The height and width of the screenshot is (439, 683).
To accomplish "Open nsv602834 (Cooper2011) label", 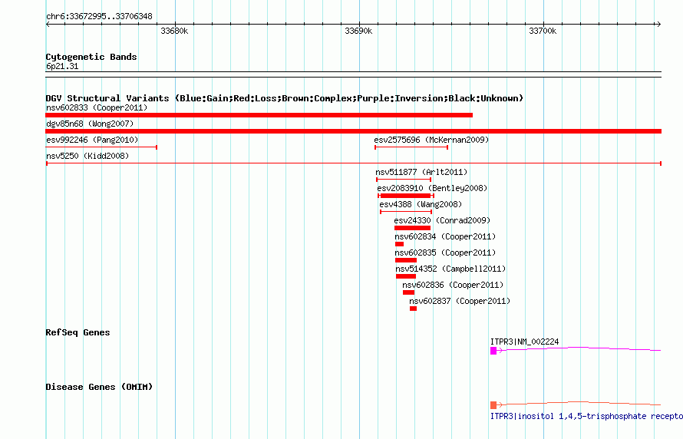I will point(445,236).
